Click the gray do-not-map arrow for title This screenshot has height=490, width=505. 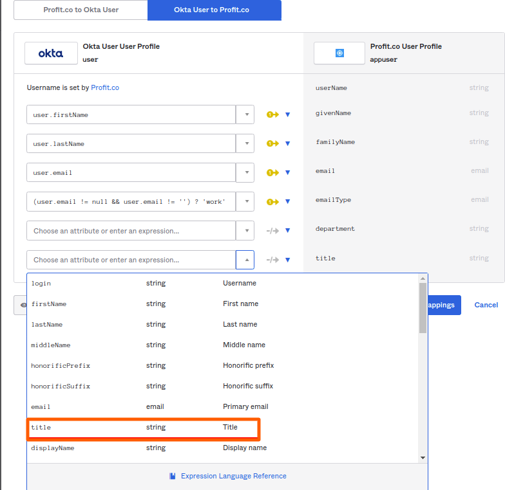pos(272,260)
